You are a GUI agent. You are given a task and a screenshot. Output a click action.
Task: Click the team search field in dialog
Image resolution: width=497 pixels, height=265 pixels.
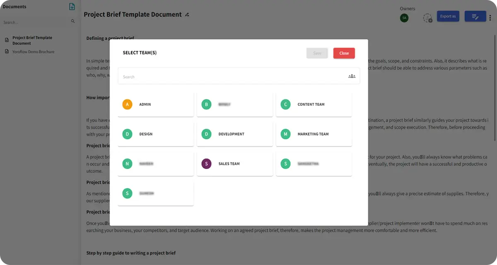(232, 77)
